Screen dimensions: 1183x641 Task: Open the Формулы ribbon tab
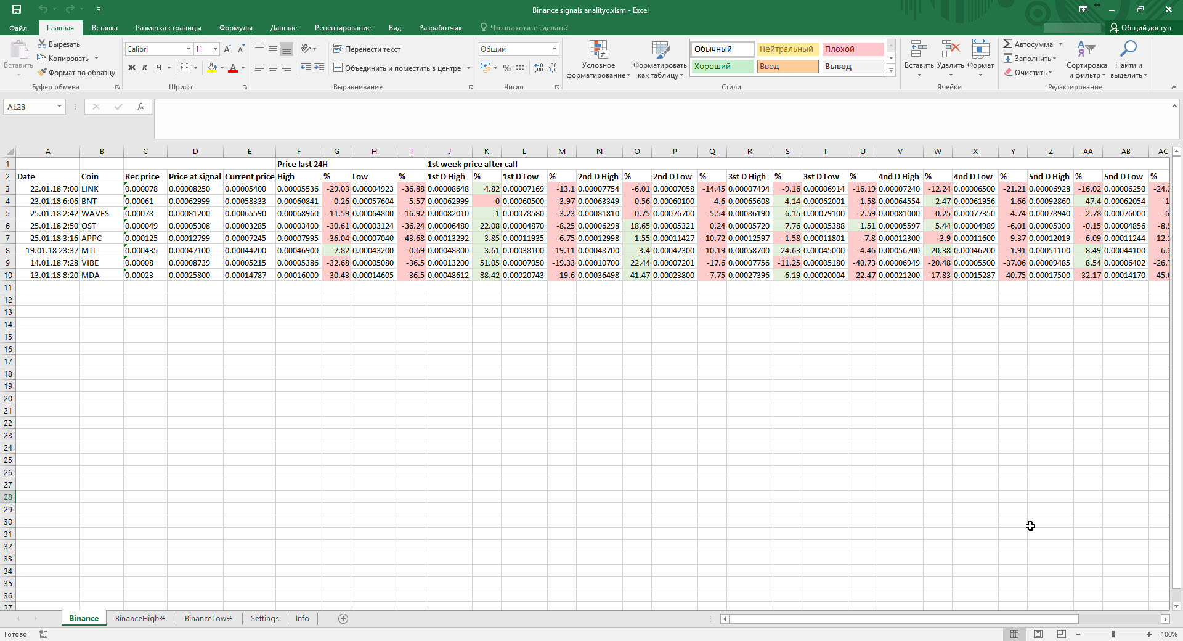pyautogui.click(x=235, y=28)
